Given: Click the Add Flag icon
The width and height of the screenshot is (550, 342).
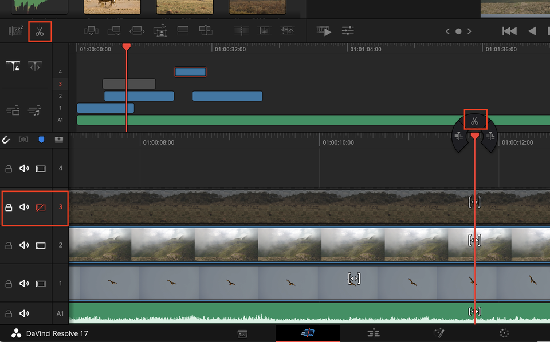Looking at the screenshot, I should 59,139.
